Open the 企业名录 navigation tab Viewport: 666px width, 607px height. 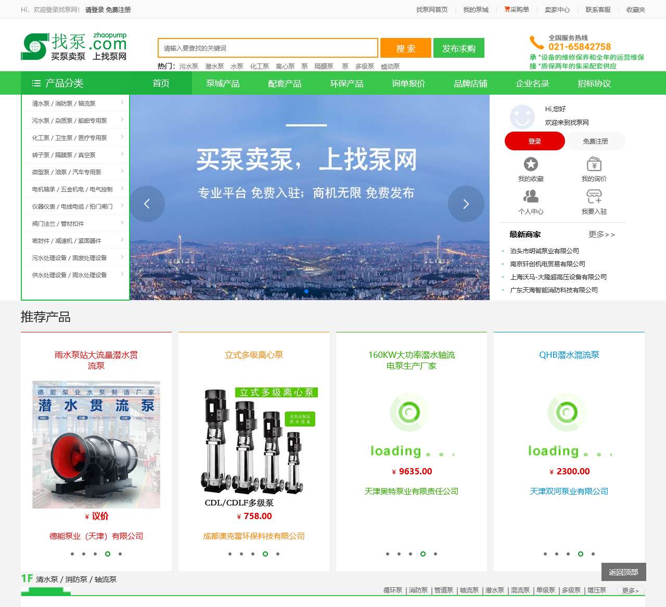[x=532, y=83]
